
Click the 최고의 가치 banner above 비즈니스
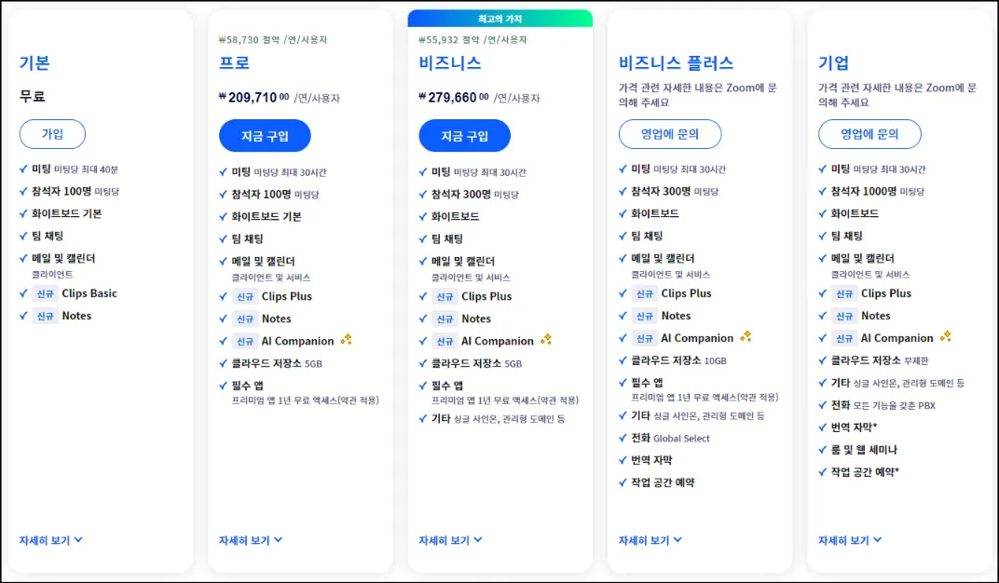(499, 18)
